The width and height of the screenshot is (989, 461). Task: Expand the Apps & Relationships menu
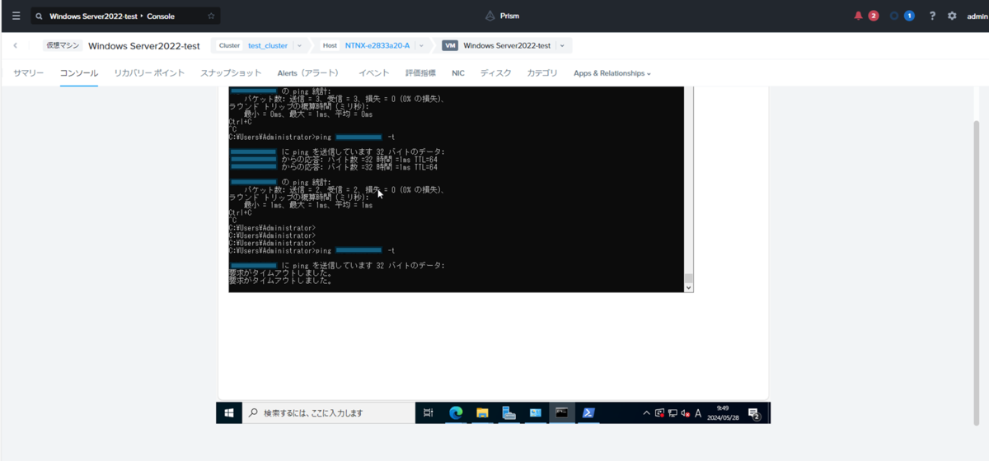click(612, 73)
